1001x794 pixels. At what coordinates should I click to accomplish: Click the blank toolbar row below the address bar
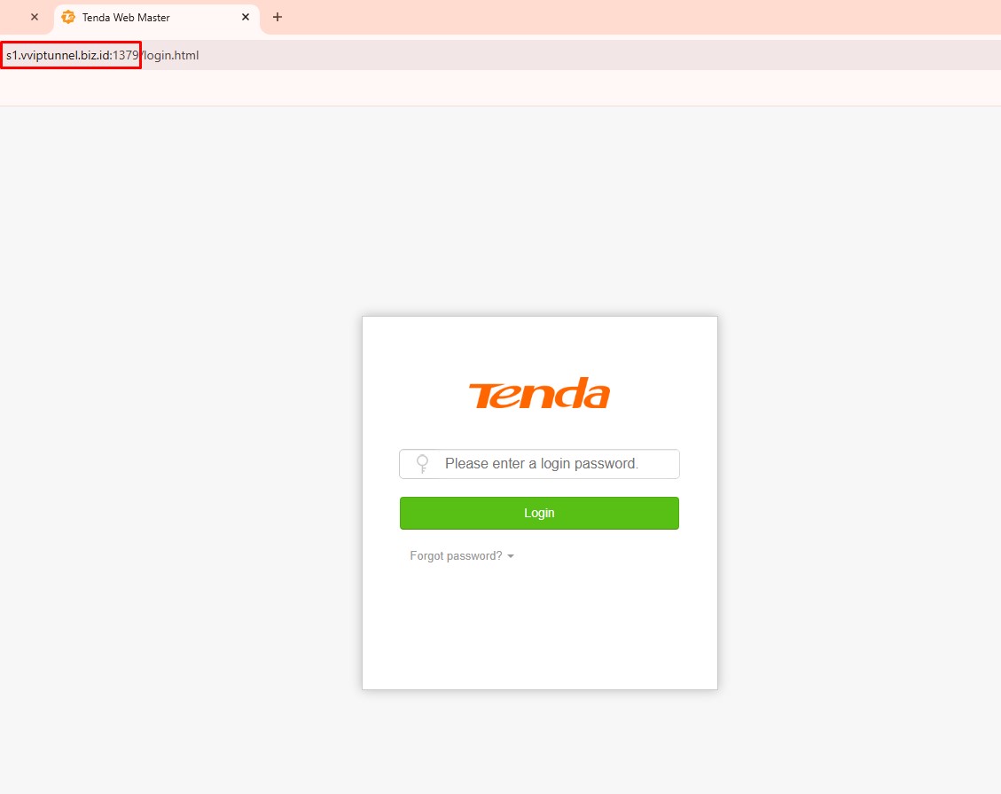tap(500, 88)
